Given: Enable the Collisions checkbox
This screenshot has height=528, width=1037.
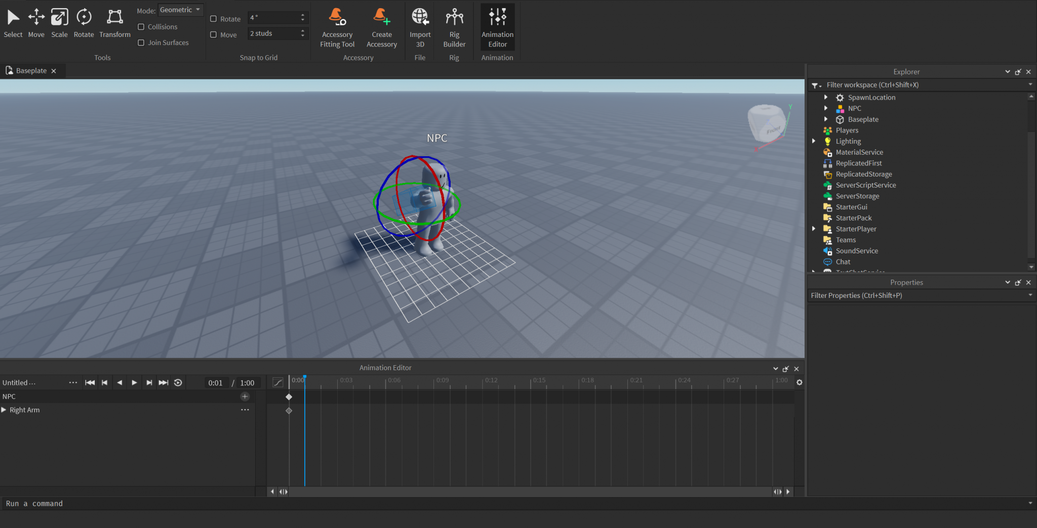Looking at the screenshot, I should pyautogui.click(x=141, y=27).
